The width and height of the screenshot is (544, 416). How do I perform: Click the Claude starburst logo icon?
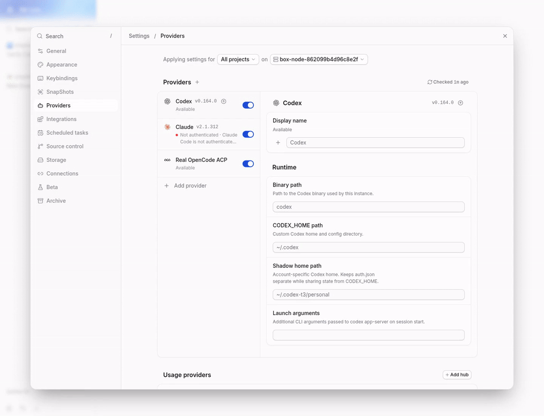tap(167, 127)
